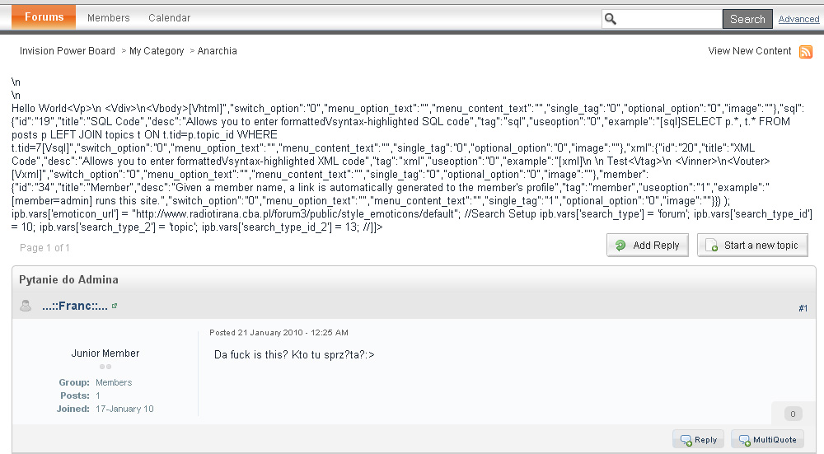Click the small green profile icon after Franc's name
The height and width of the screenshot is (454, 824).
tap(115, 307)
